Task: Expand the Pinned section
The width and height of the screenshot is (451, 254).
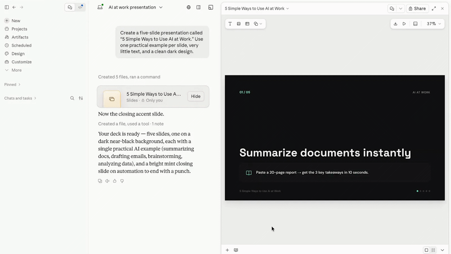Action: tap(12, 84)
